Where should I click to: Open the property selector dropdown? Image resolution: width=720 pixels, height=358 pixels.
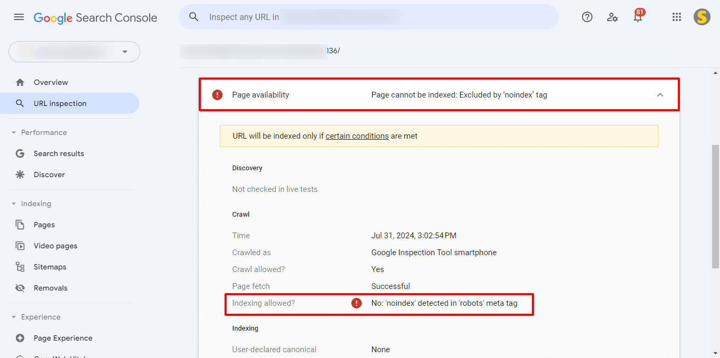(74, 52)
